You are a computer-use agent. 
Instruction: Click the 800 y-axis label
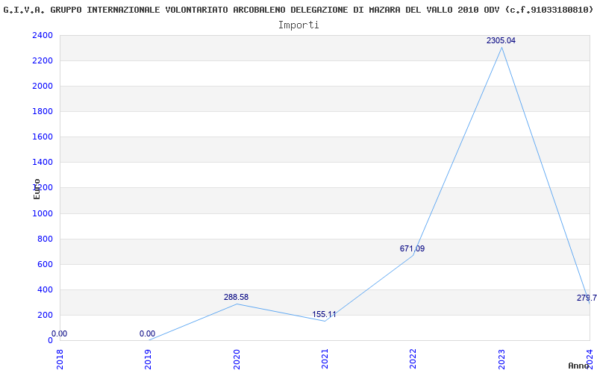(x=46, y=239)
